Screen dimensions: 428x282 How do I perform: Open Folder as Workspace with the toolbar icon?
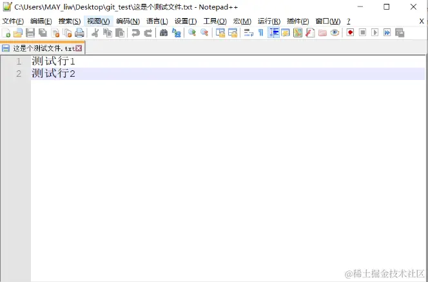coord(322,33)
